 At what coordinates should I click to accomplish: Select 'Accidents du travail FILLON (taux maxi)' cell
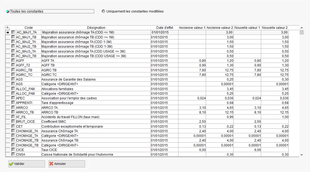(x=96, y=117)
